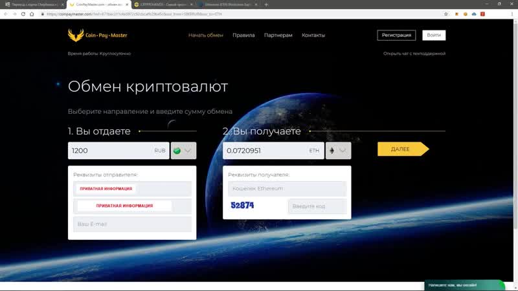518x291 pixels.
Task: Click the 0.0720951 ETH amount field
Action: click(273, 151)
